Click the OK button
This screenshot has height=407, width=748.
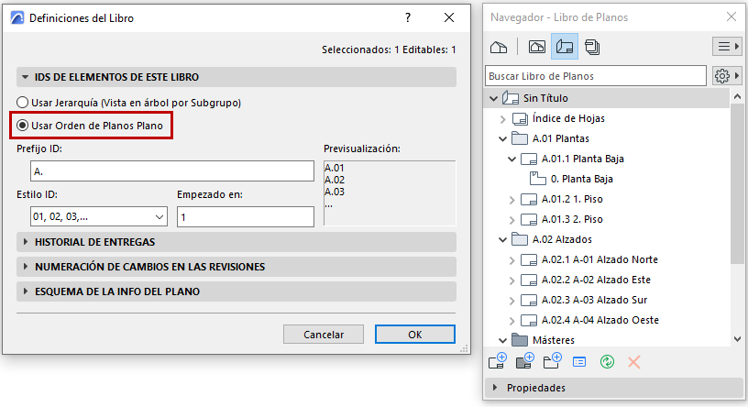[x=415, y=335]
